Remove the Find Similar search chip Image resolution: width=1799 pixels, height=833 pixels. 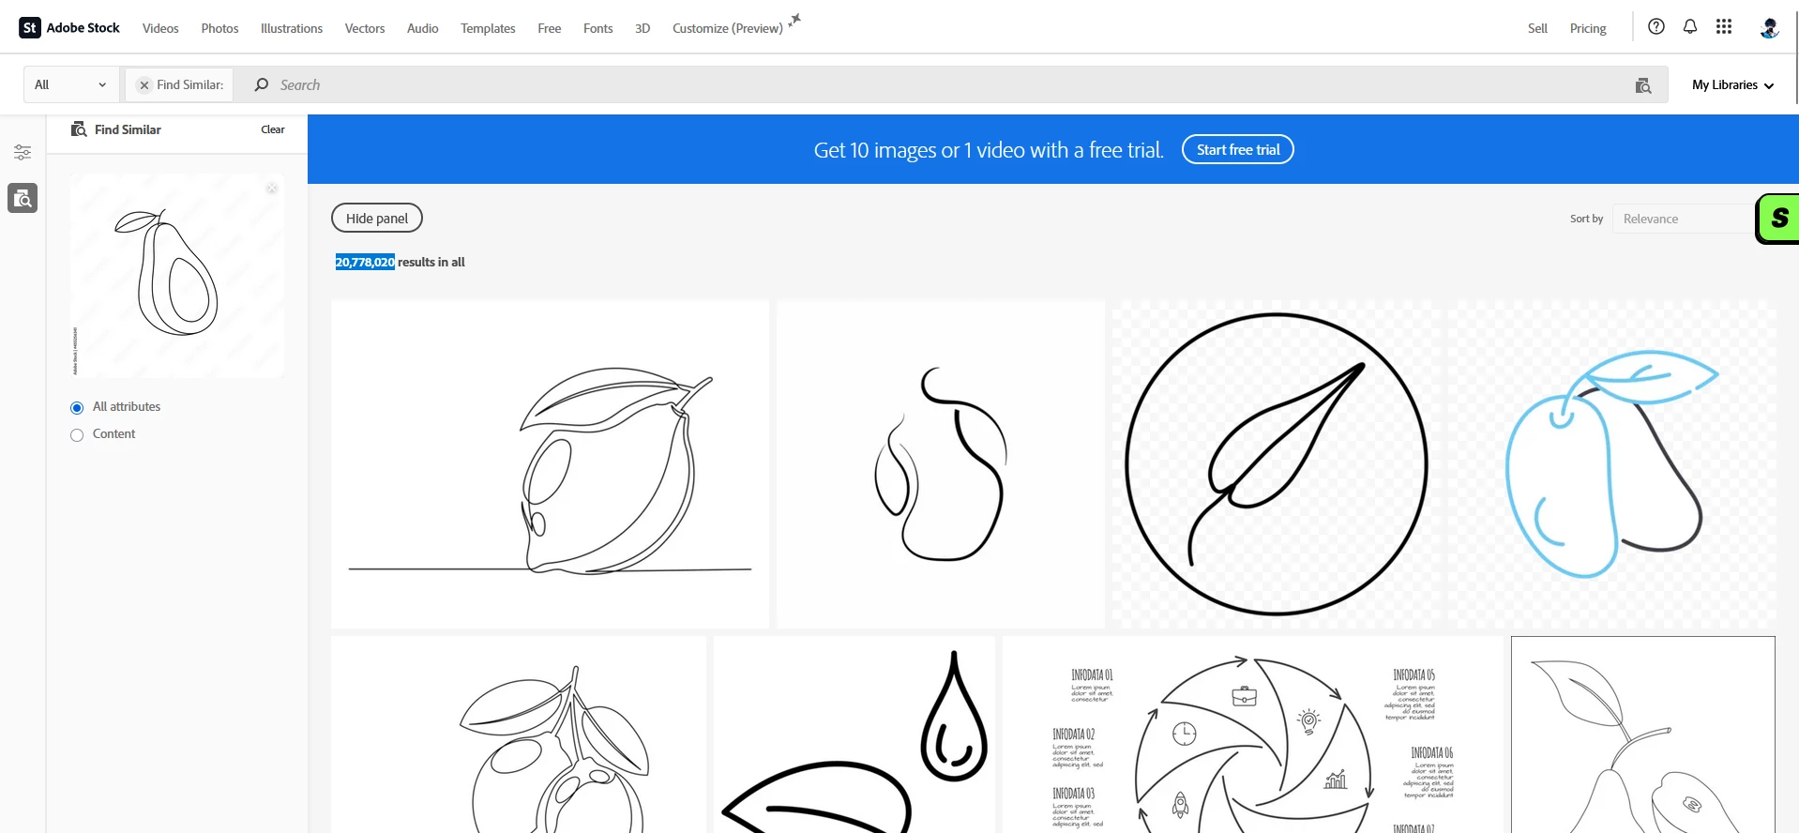click(x=144, y=85)
